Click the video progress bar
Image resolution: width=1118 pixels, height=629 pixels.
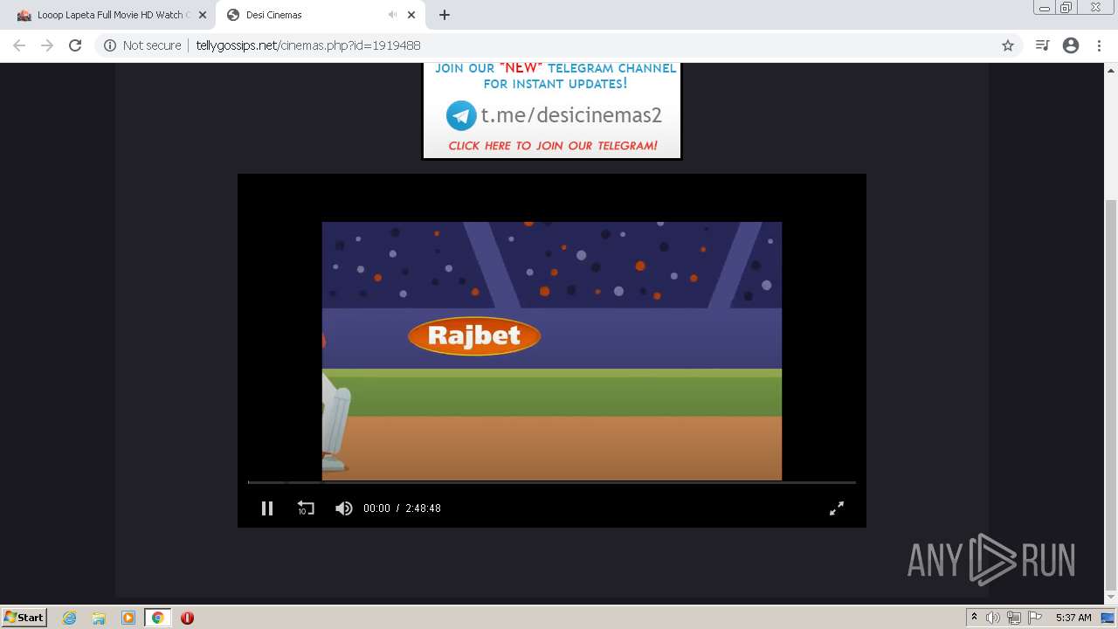[552, 482]
